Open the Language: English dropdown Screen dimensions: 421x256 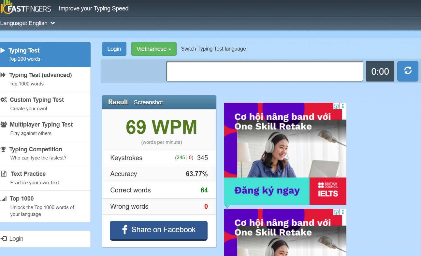pyautogui.click(x=28, y=23)
